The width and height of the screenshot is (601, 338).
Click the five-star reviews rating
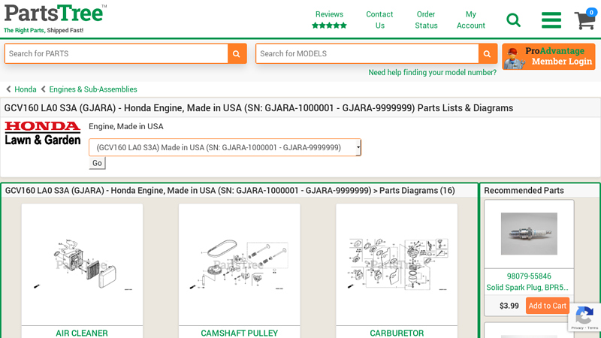point(329,26)
